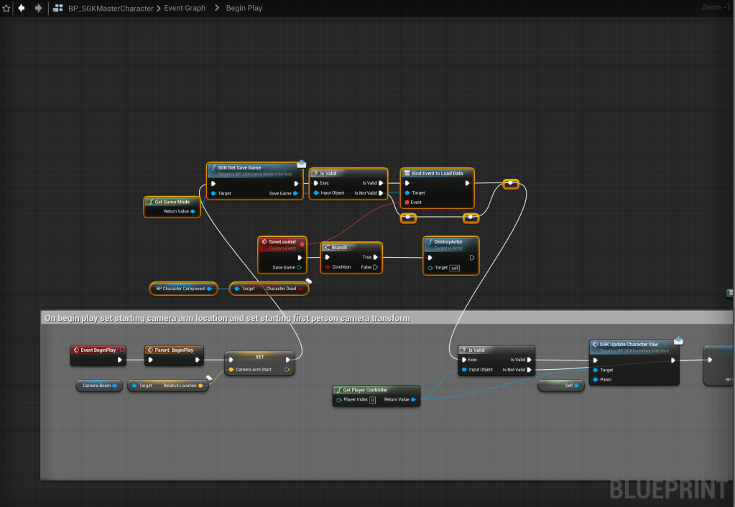Click the Event BeginPlay node's red diamond icon
Screen dimensions: 735x507
coord(77,350)
